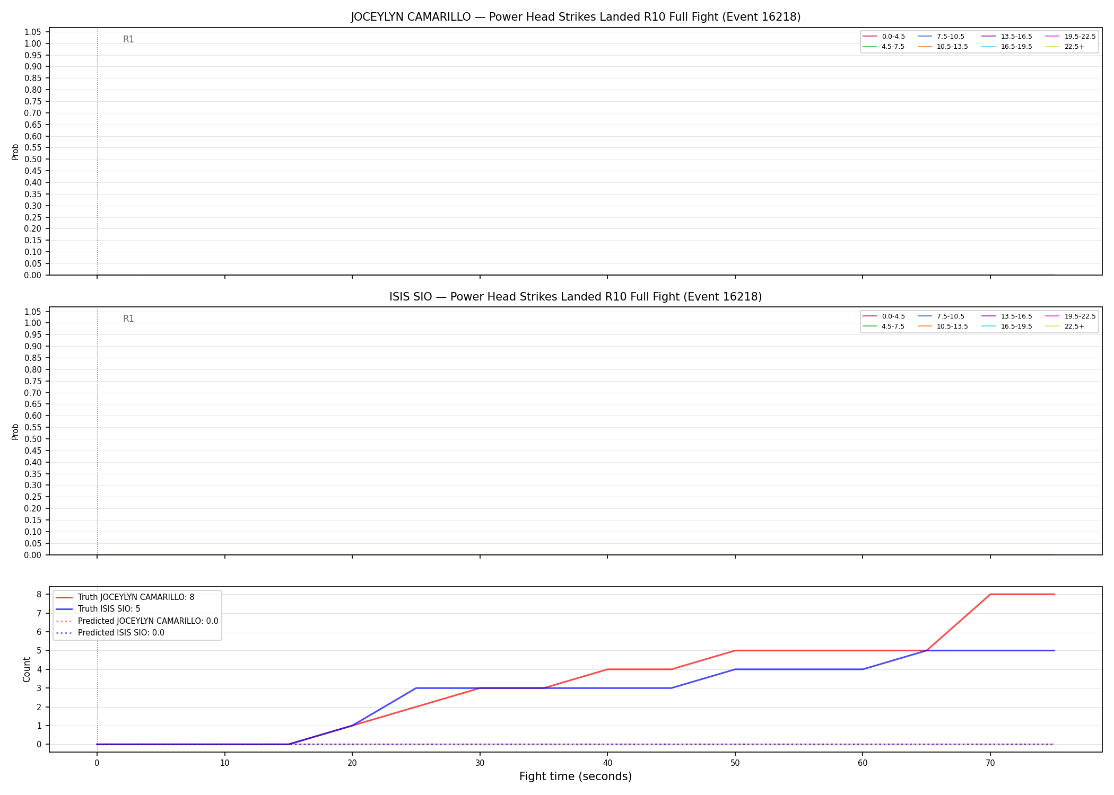
Task: Select legend entry 7.5-10.5 in Camarillo chart
Action: (941, 37)
